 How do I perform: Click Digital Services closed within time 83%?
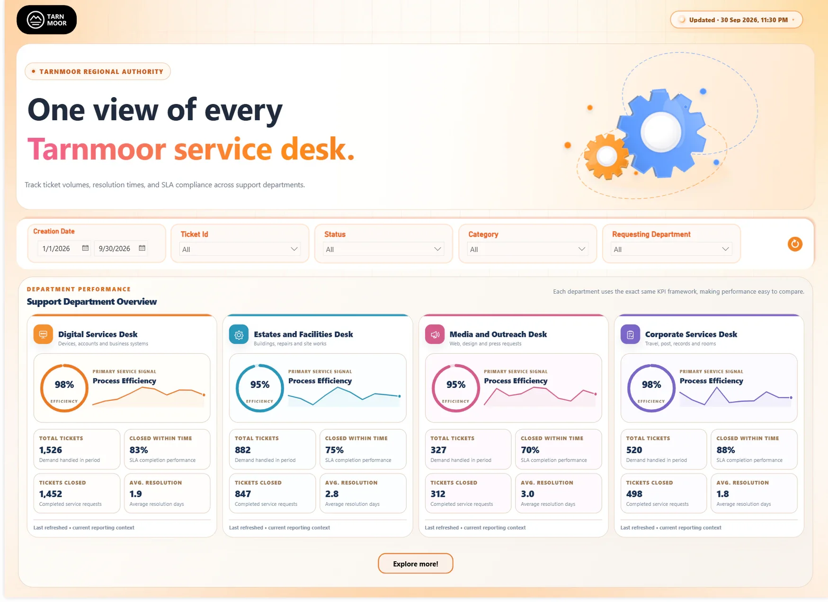(x=167, y=449)
